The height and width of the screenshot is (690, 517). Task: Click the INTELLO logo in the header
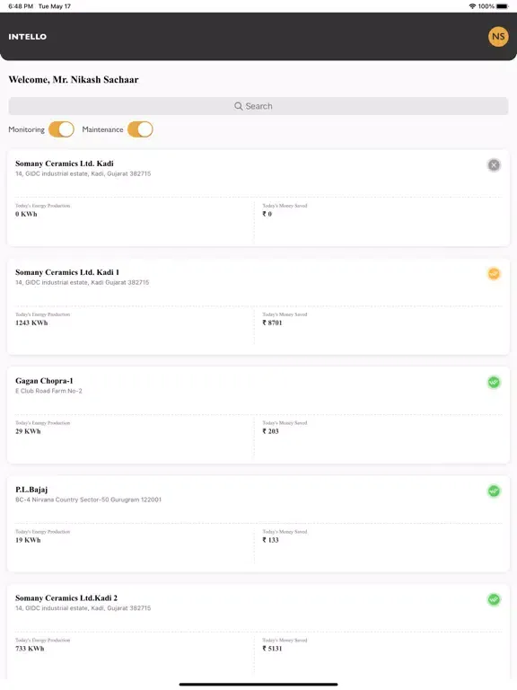[x=27, y=37]
